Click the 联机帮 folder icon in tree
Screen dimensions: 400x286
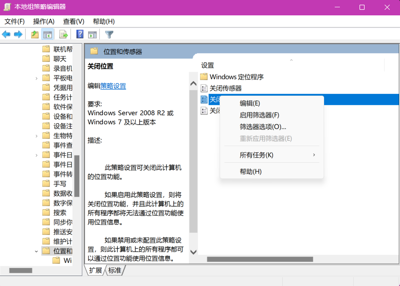(46, 49)
